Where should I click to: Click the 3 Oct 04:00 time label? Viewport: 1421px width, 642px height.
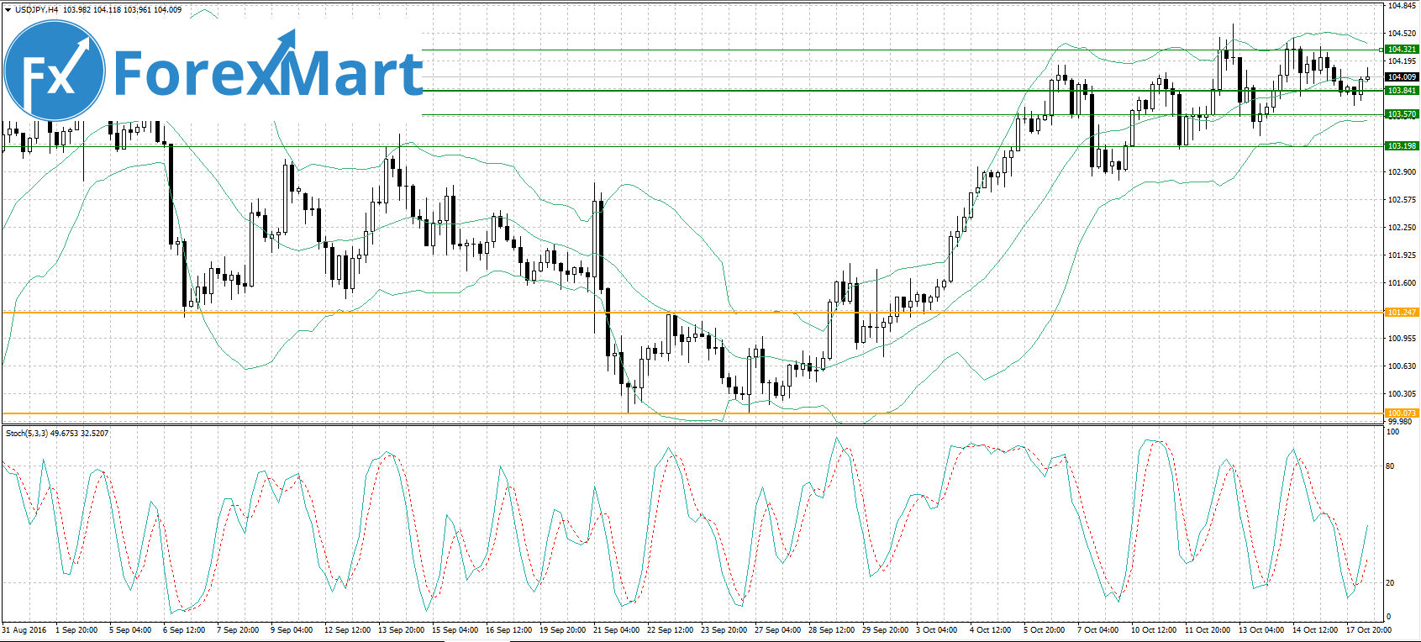coord(936,629)
